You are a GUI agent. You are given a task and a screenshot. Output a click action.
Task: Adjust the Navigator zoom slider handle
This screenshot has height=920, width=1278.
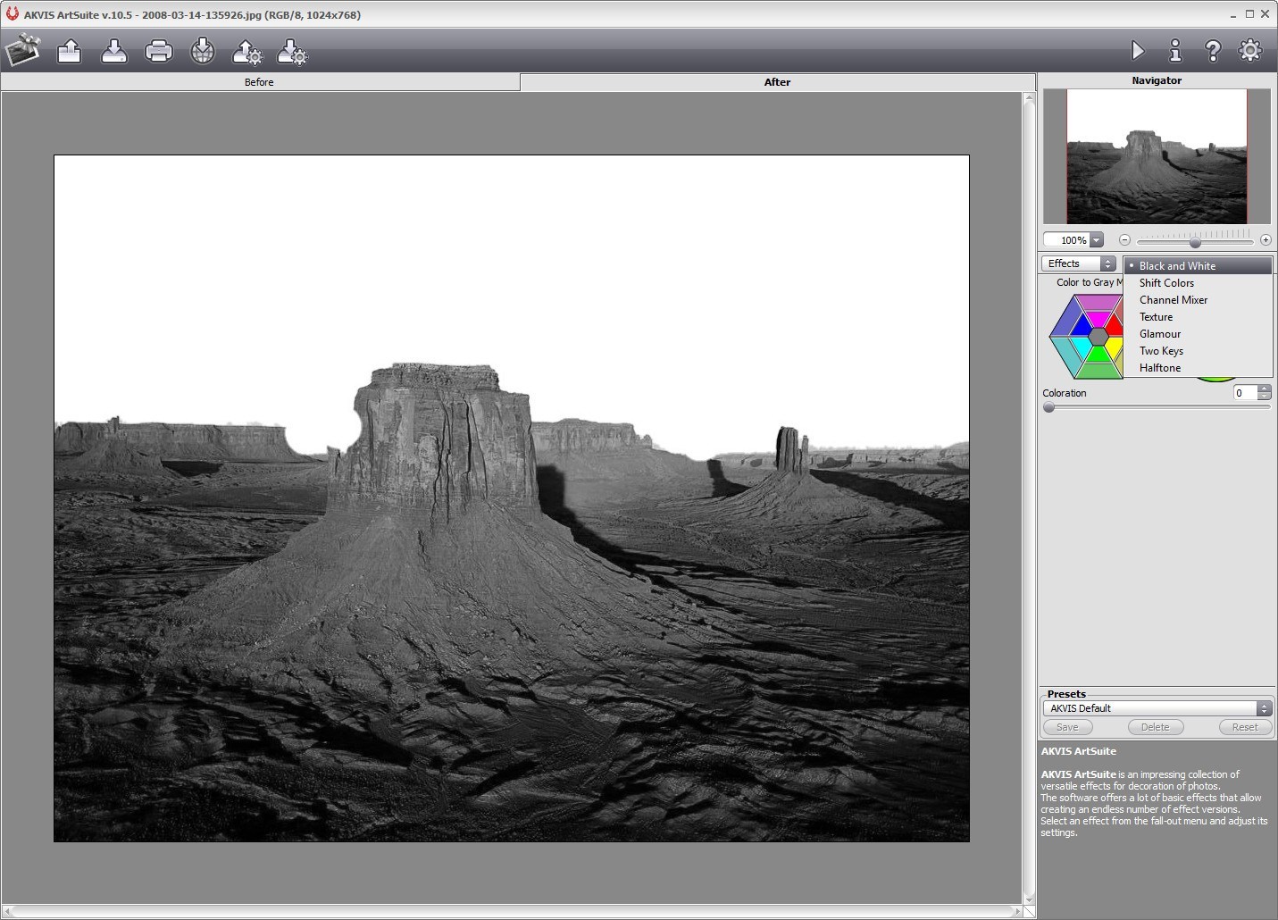coord(1195,242)
